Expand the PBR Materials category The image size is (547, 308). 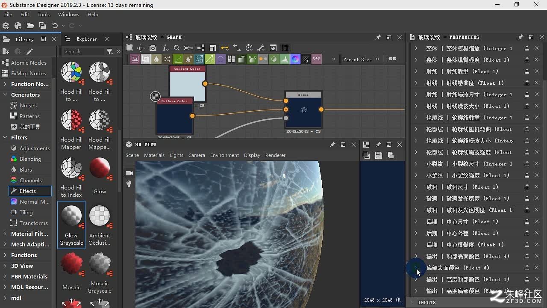point(5,276)
